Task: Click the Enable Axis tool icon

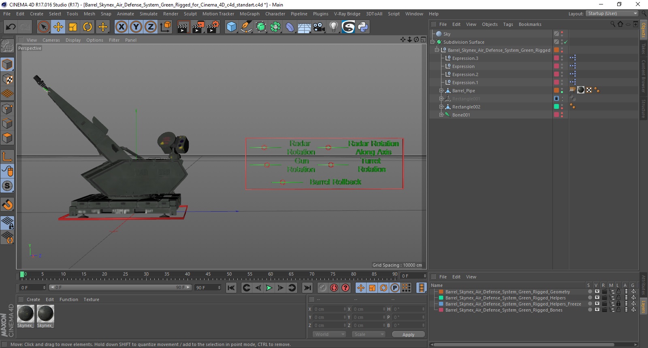Action: click(7, 156)
